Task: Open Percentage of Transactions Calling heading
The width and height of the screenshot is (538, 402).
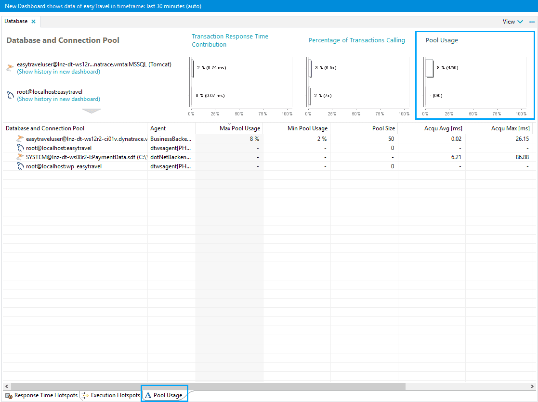Action: pyautogui.click(x=356, y=40)
